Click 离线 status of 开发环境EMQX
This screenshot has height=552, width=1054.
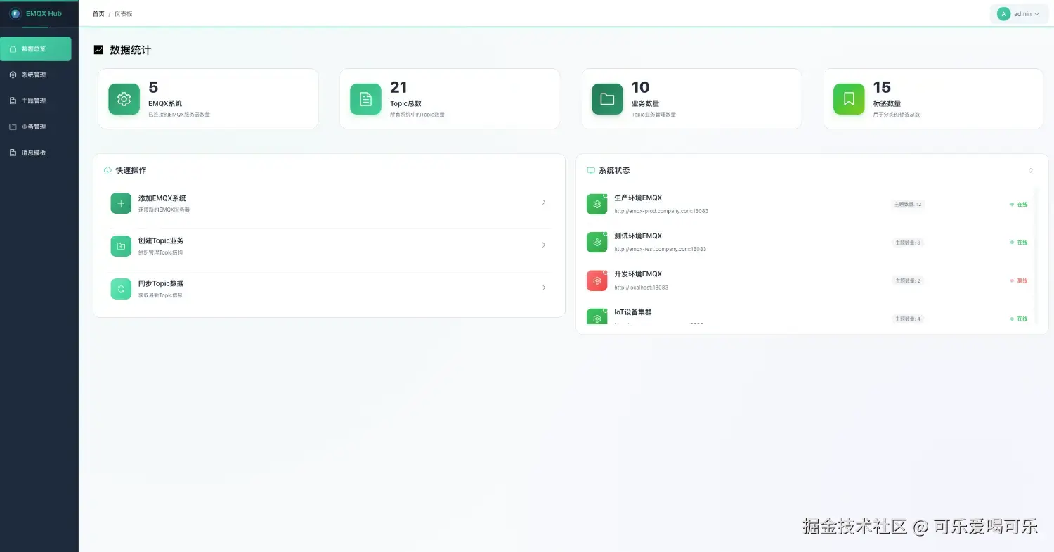click(x=1019, y=281)
